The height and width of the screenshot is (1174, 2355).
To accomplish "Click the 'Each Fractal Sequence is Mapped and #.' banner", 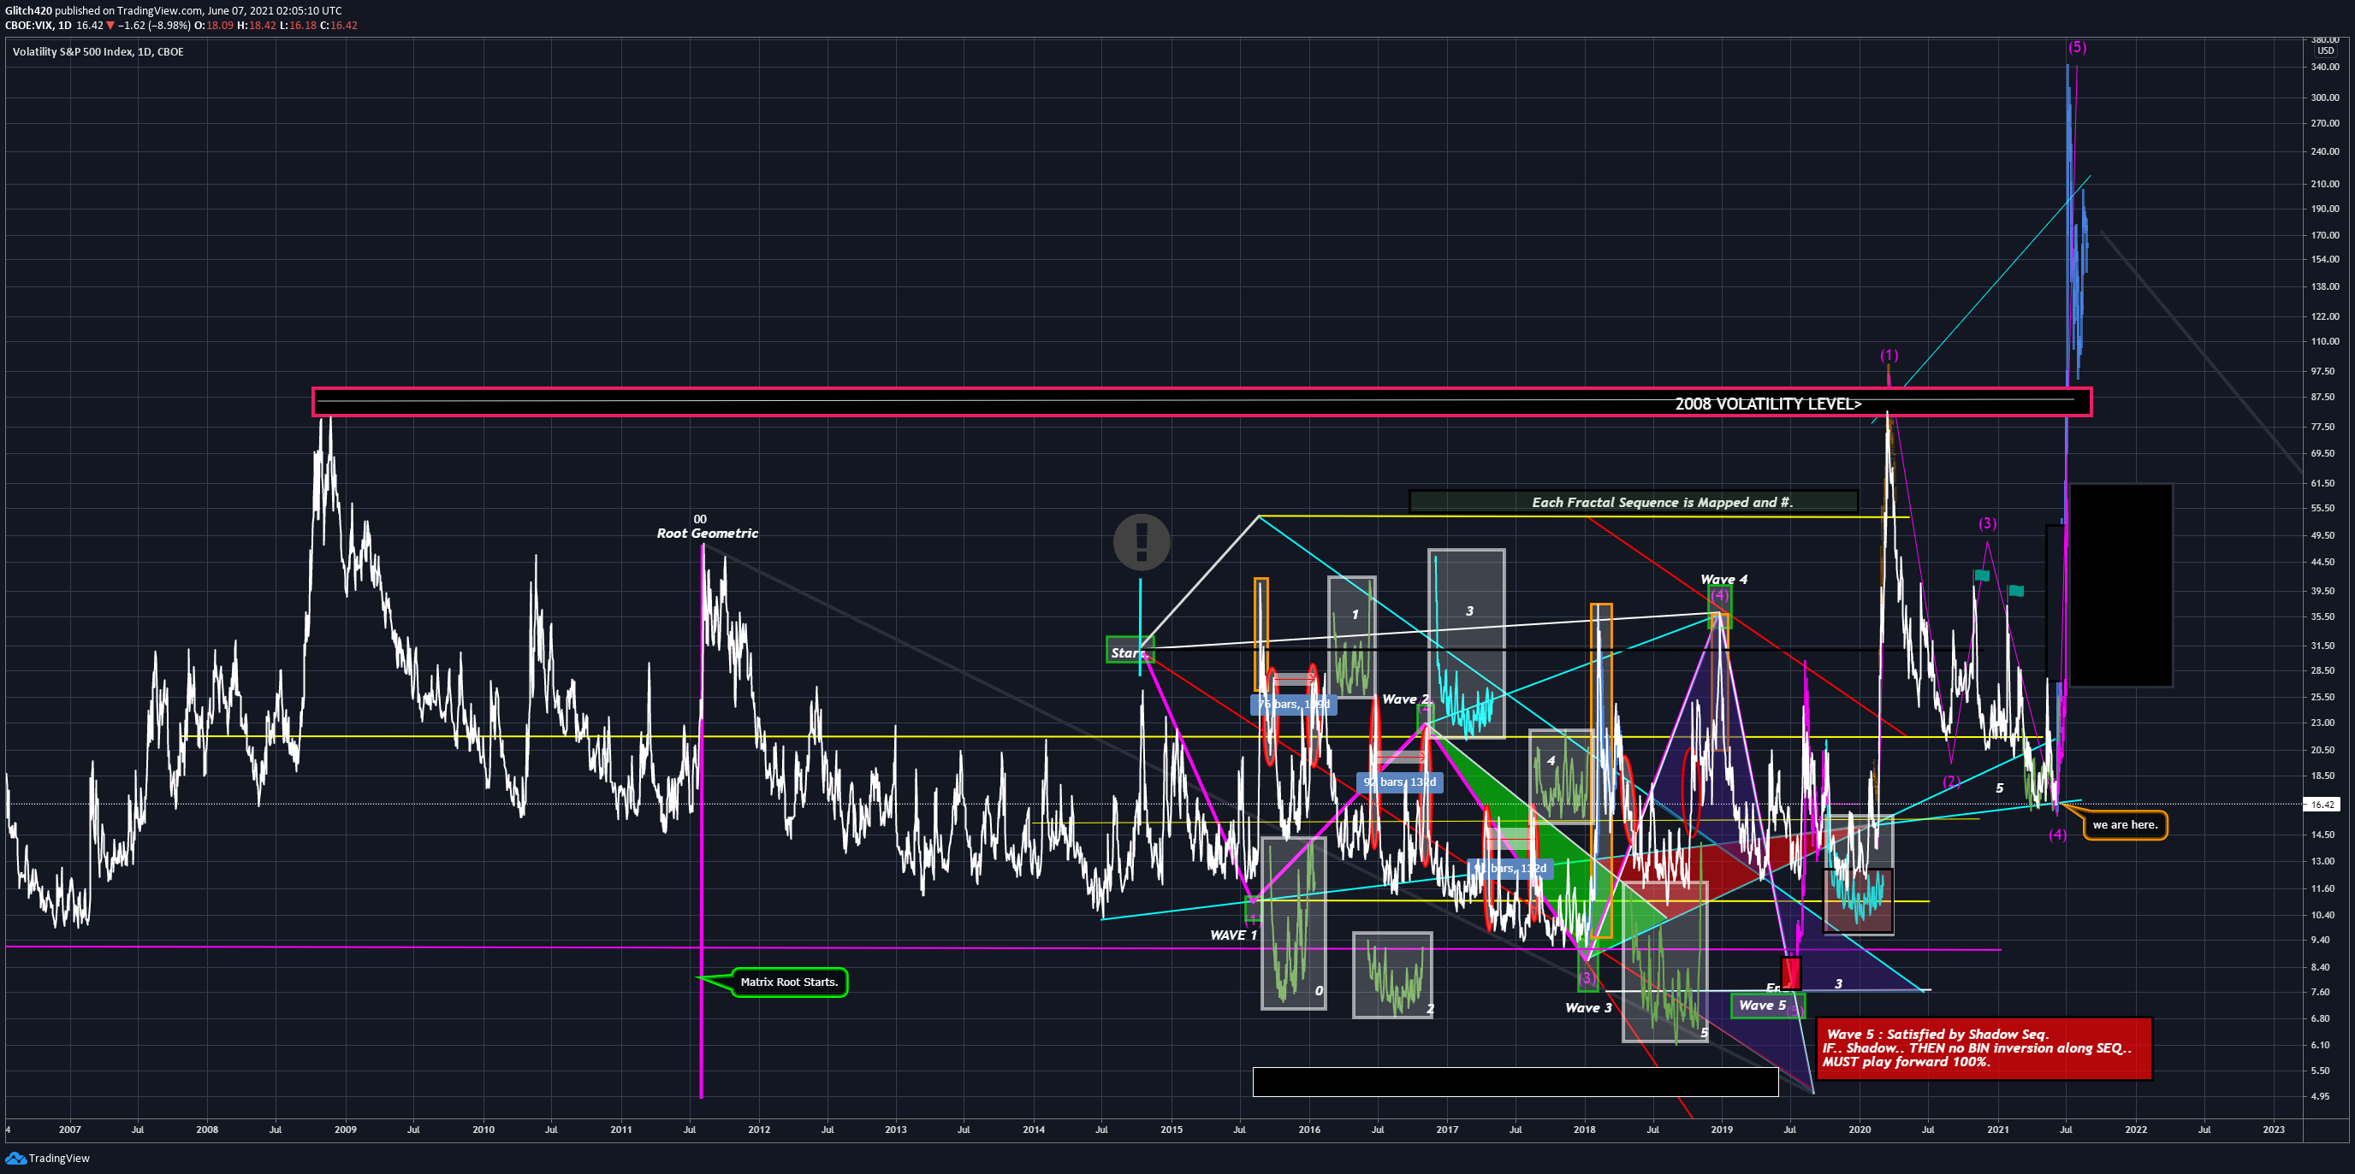I will pos(1634,502).
